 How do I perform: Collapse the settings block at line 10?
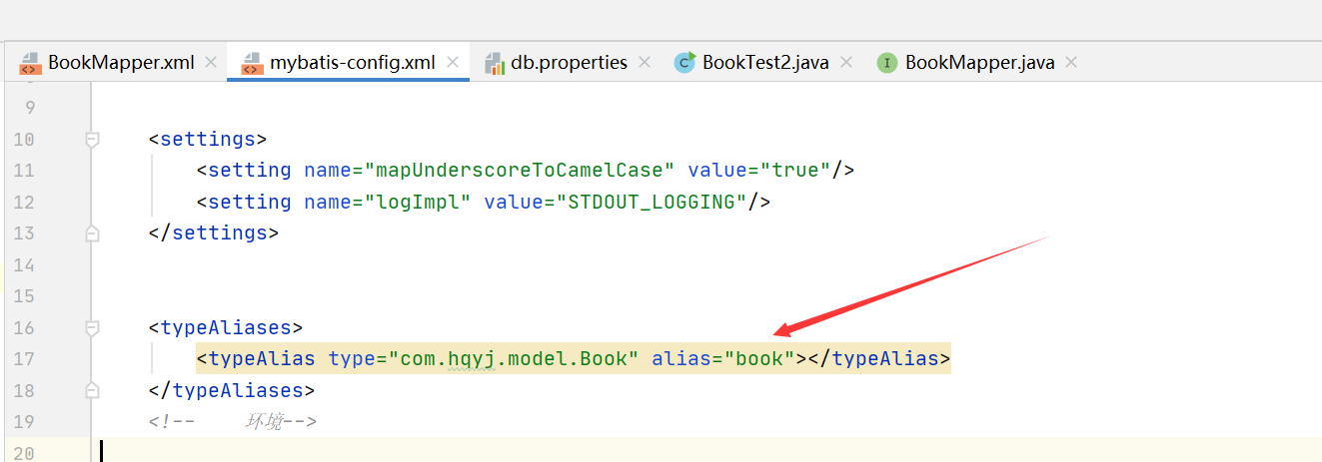(x=92, y=140)
